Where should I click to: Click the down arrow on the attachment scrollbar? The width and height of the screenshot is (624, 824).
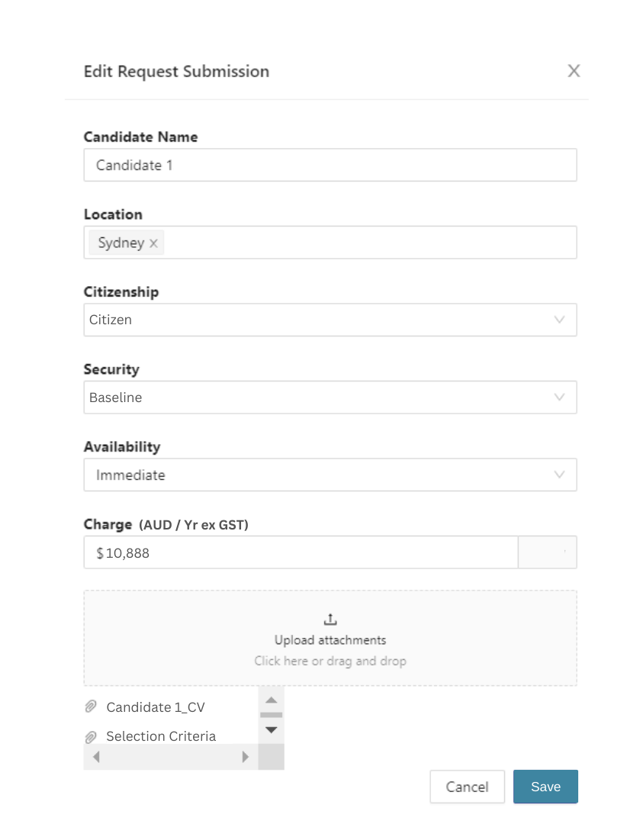coord(271,730)
